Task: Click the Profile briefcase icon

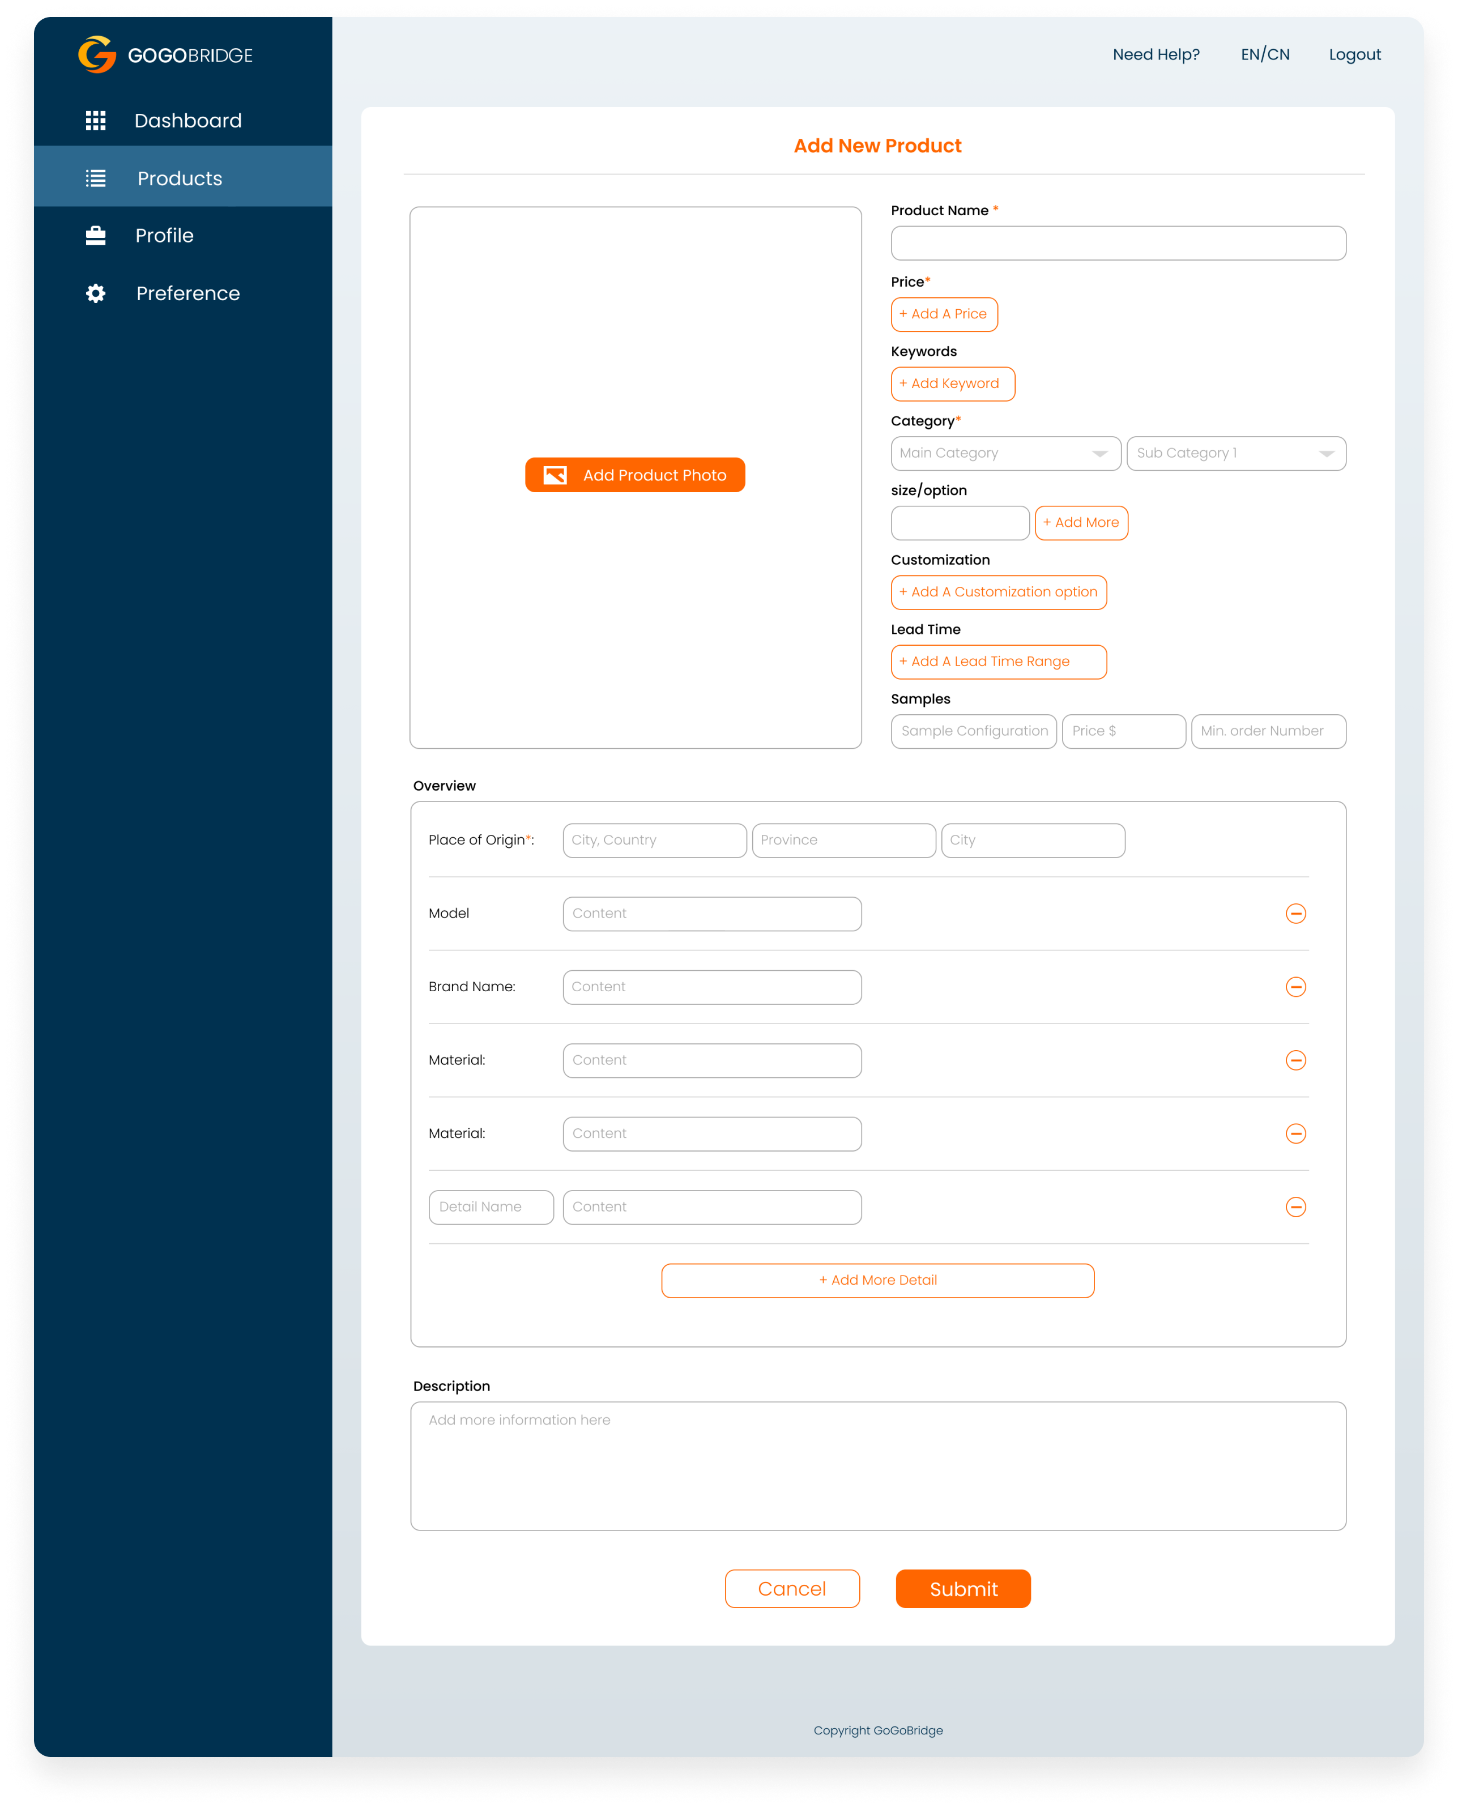Action: click(96, 236)
